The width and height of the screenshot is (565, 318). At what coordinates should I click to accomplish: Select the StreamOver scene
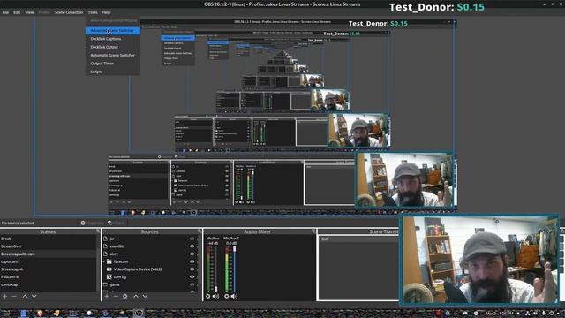click(x=49, y=246)
